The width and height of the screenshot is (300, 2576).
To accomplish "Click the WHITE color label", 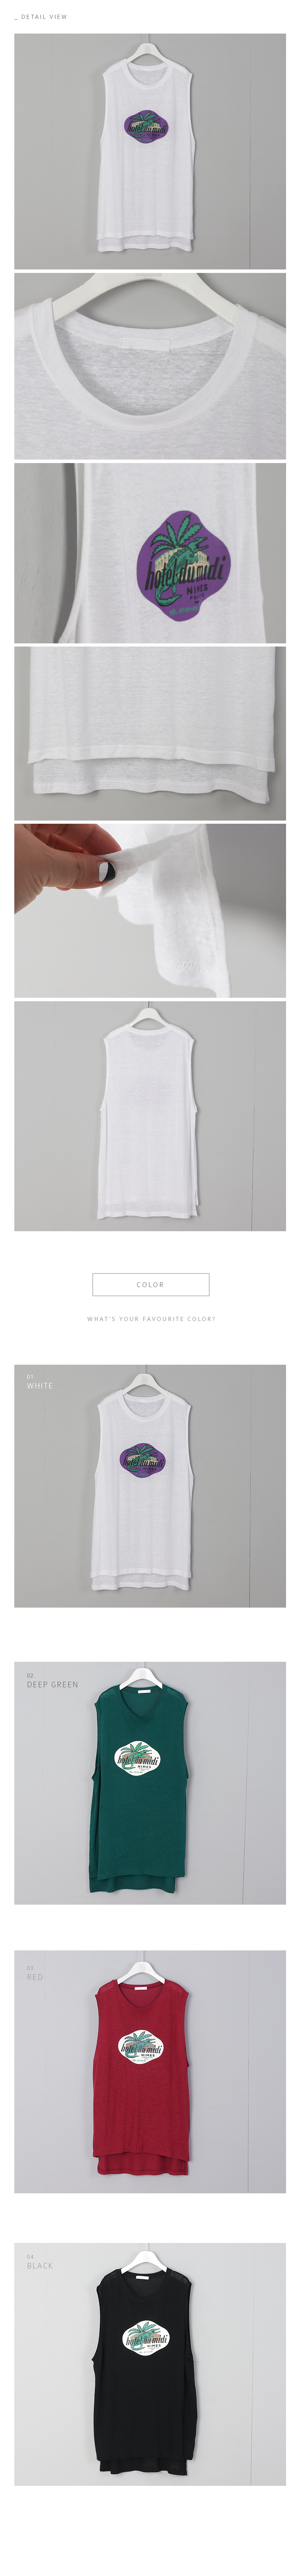I will 40,1386.
